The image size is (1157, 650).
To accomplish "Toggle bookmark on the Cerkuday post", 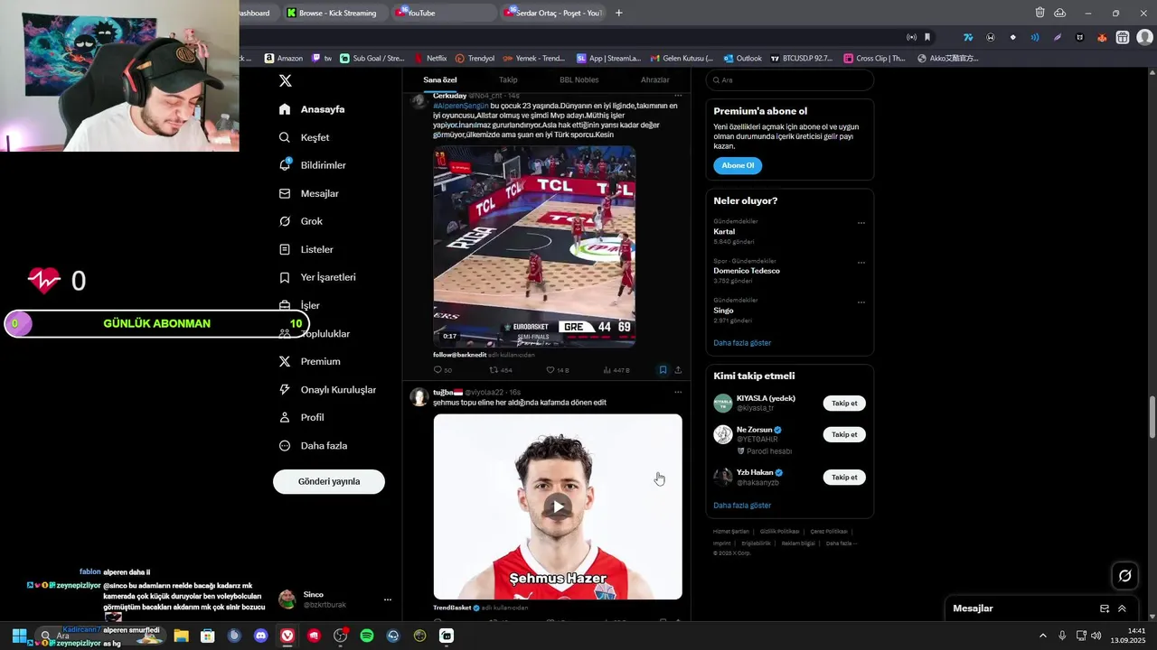I will pyautogui.click(x=663, y=370).
